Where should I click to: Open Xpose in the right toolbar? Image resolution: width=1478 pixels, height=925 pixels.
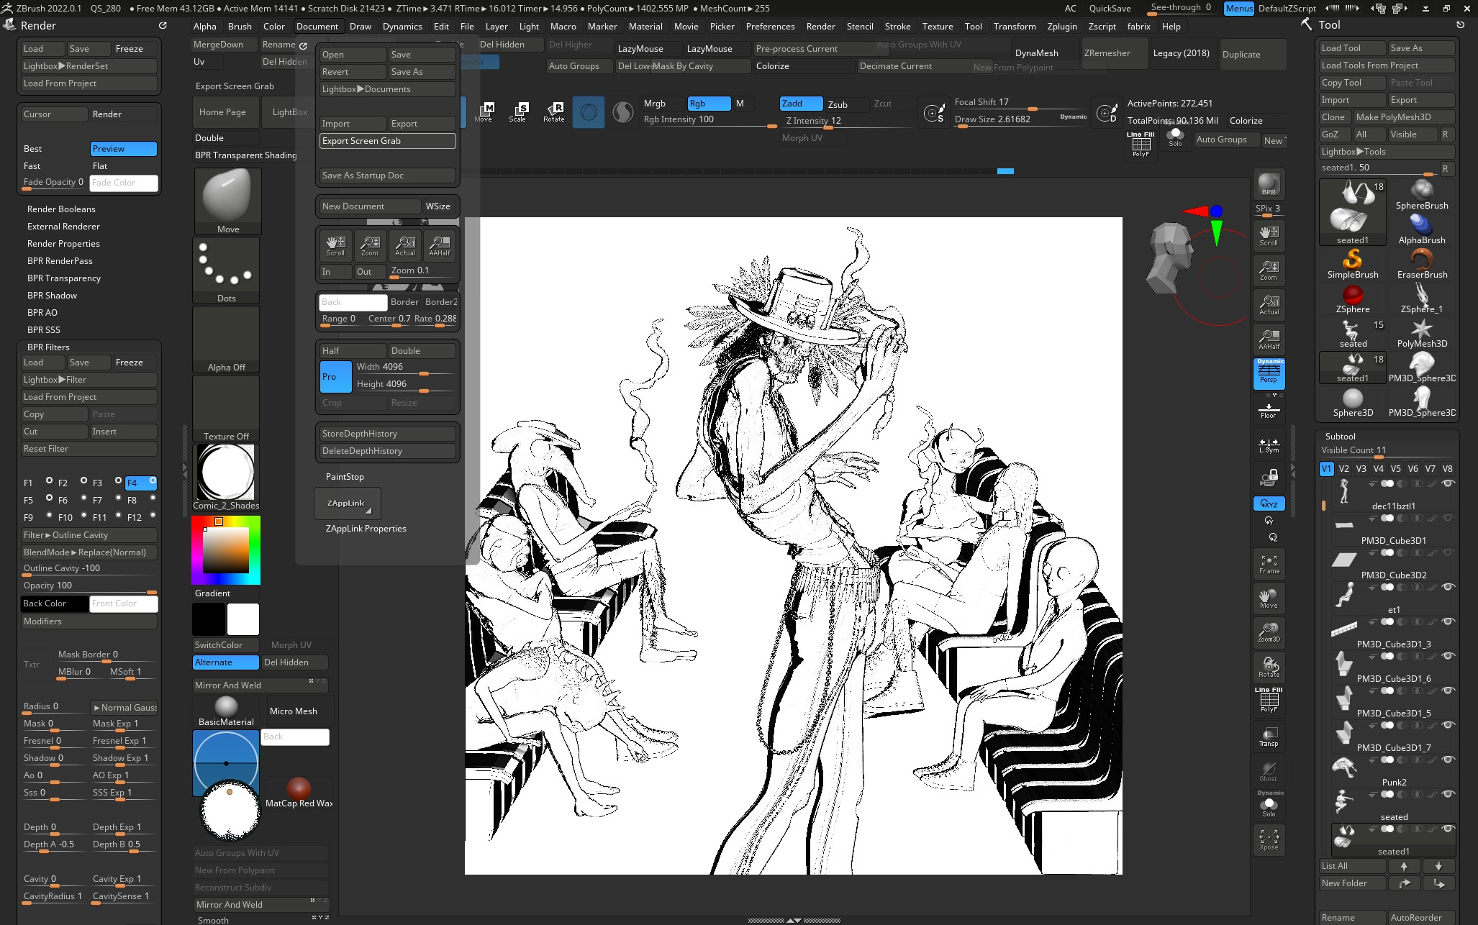(1269, 839)
